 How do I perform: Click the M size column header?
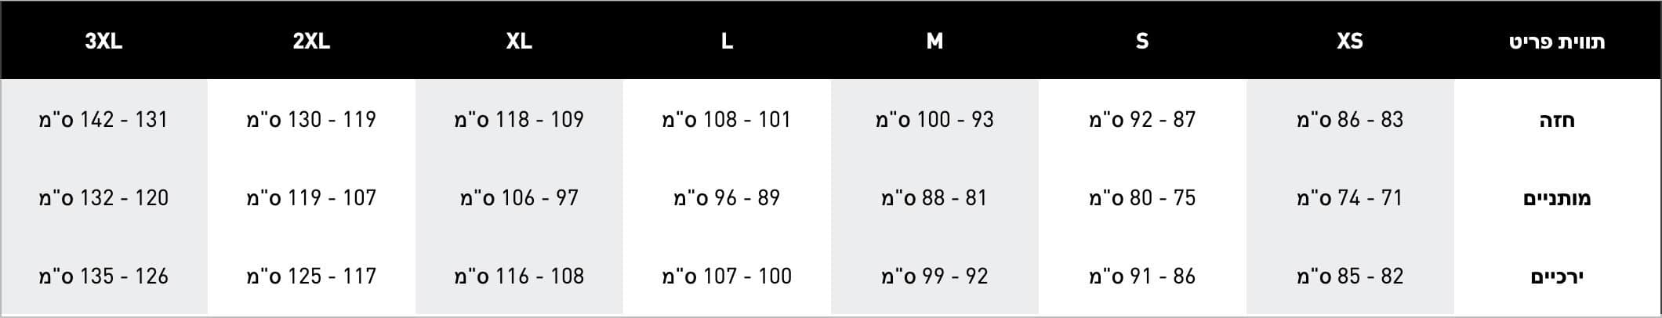tap(934, 41)
